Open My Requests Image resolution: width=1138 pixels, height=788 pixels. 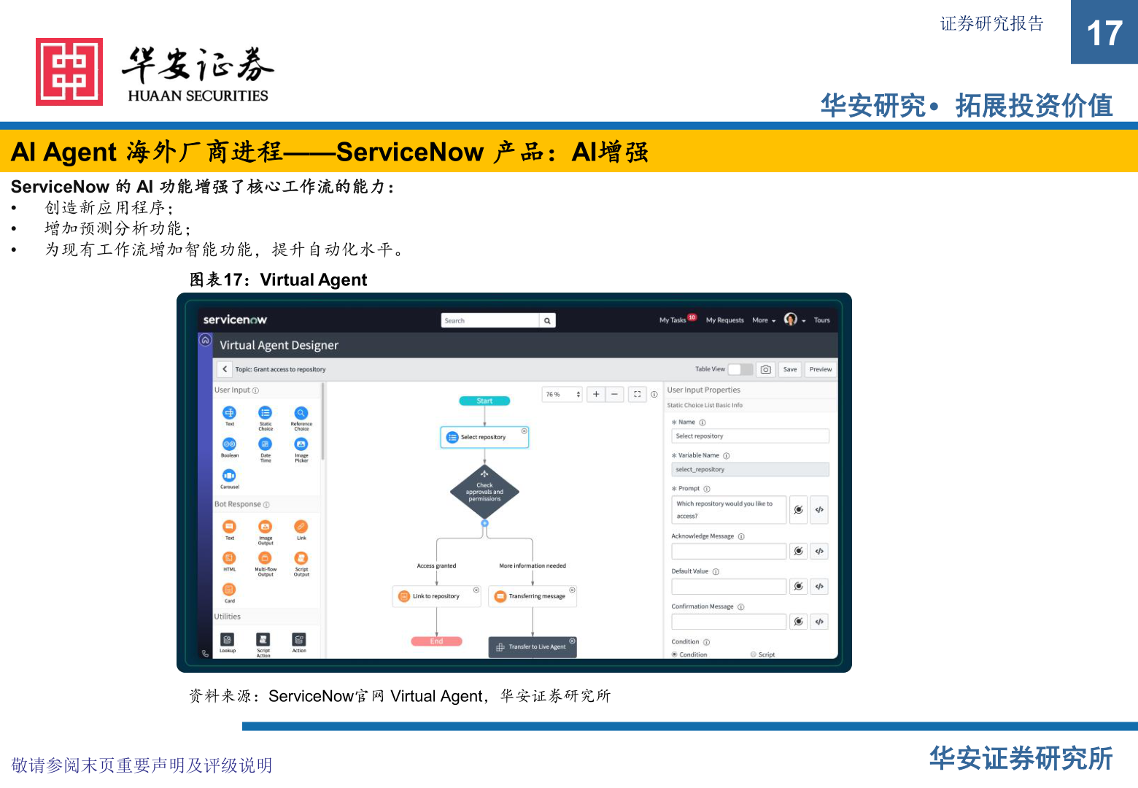[x=725, y=320]
